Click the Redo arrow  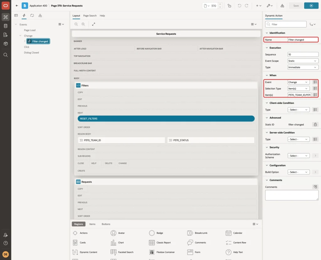pyautogui.click(x=246, y=6)
